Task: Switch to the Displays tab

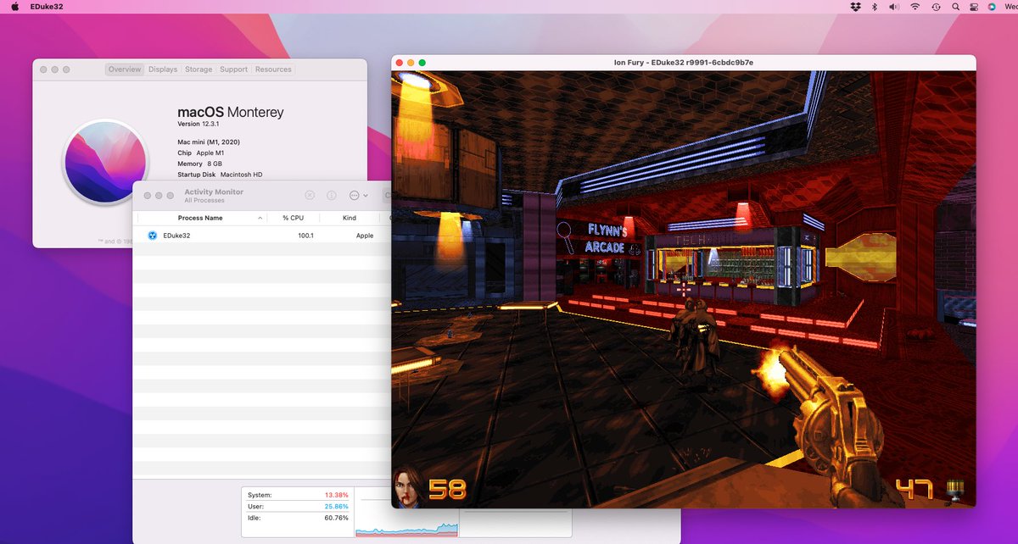Action: click(163, 69)
